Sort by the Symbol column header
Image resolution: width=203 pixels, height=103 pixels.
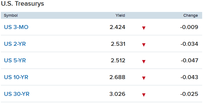pos(11,15)
